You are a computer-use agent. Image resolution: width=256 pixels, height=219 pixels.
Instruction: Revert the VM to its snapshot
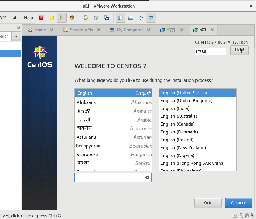pos(96,18)
